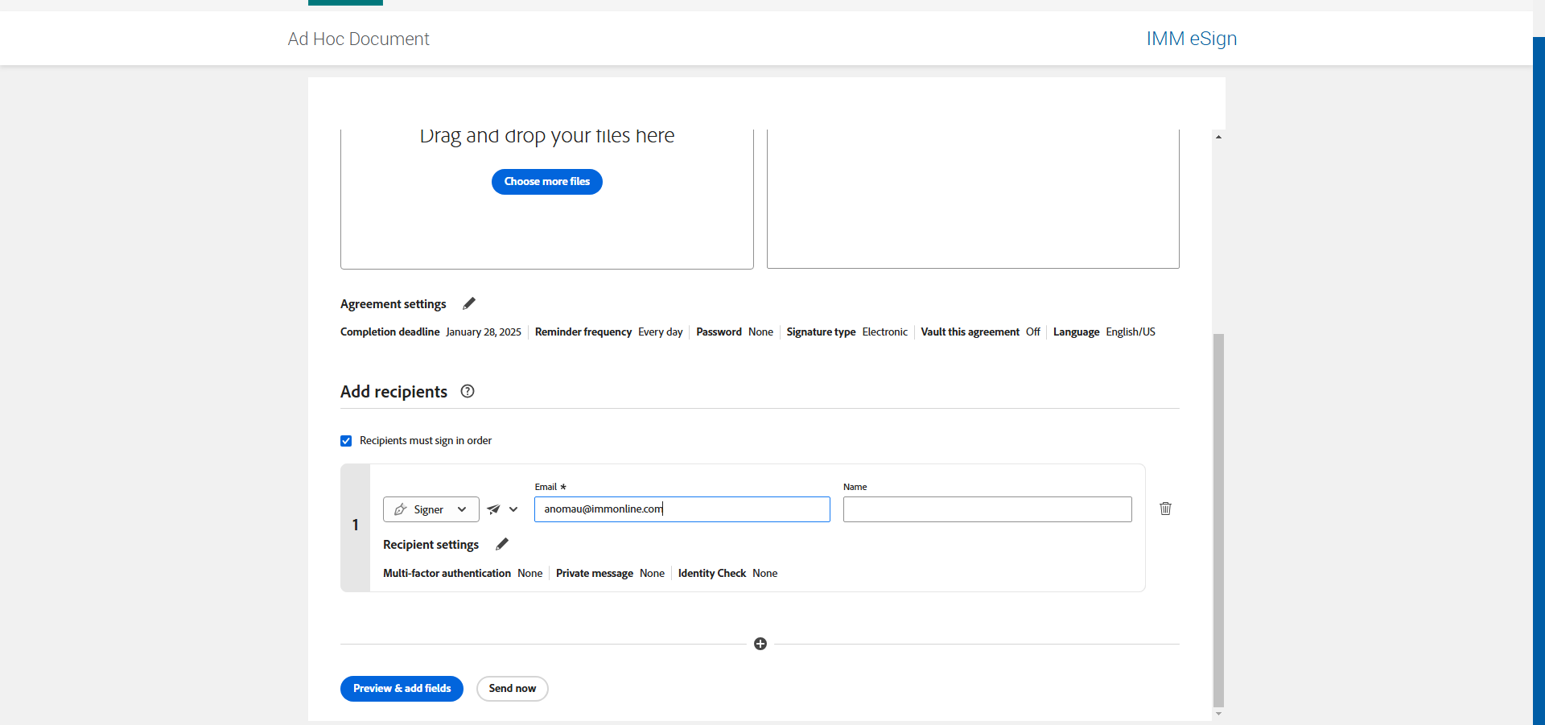Add another recipient with plus icon
This screenshot has height=725, width=1545.
(x=760, y=644)
